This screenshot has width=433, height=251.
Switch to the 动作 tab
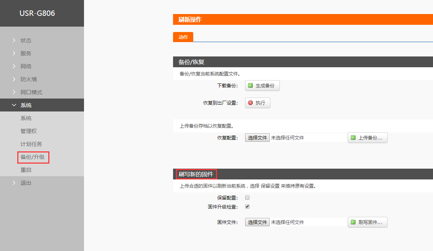(x=183, y=37)
